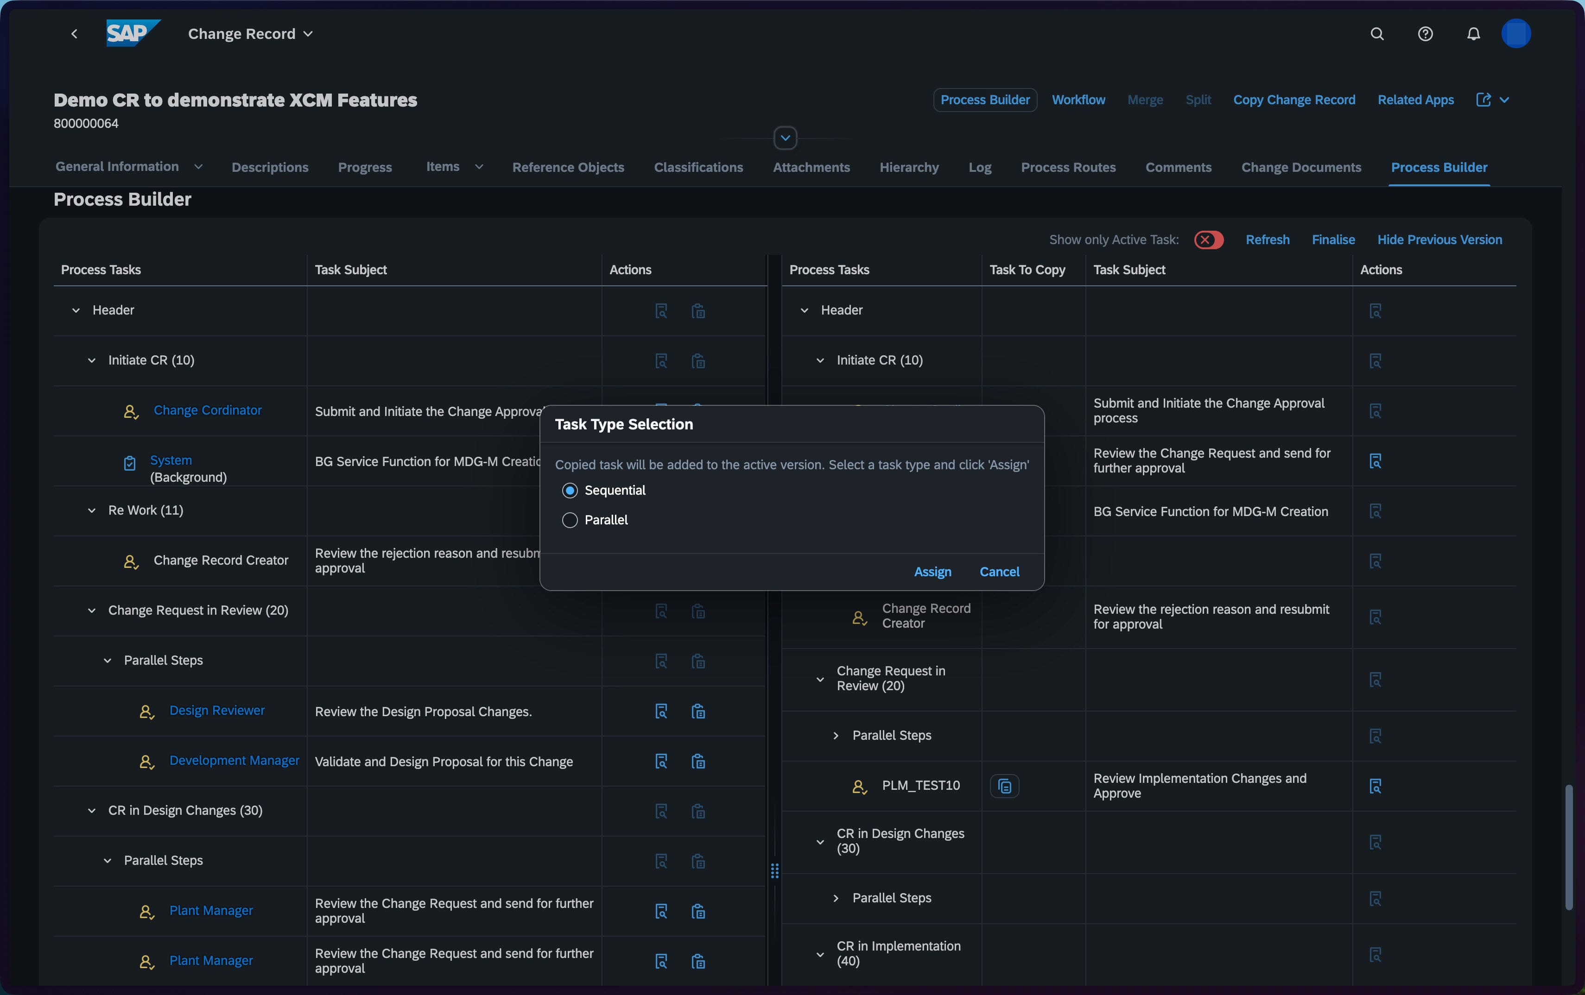Open the user profile avatar
This screenshot has height=995, width=1585.
[x=1516, y=33]
